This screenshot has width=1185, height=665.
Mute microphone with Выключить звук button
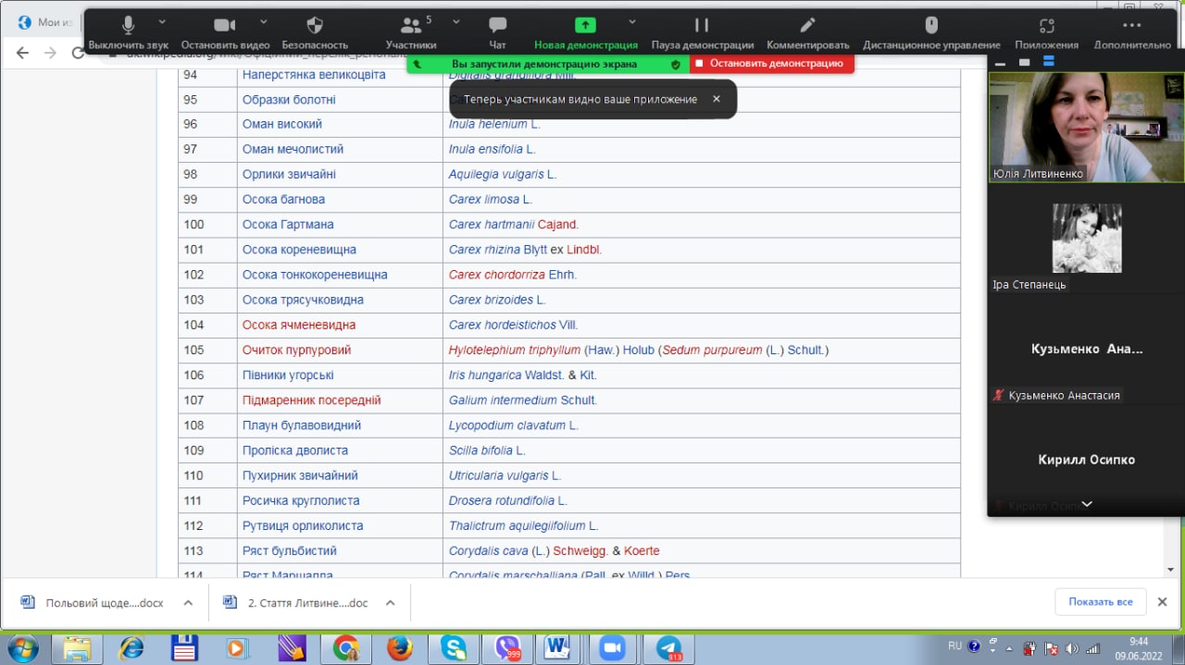pyautogui.click(x=128, y=33)
